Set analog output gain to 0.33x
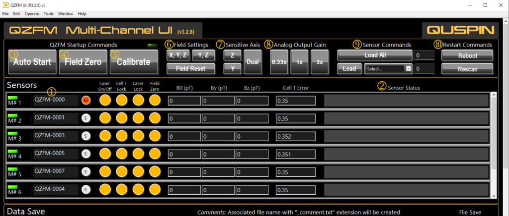 point(279,62)
